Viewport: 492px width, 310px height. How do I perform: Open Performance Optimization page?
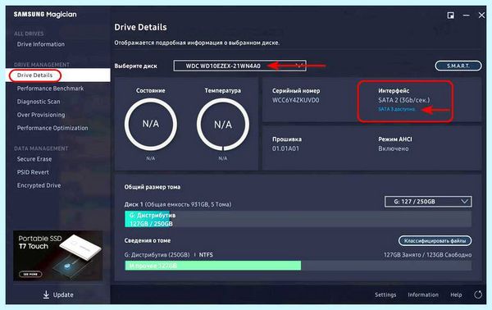tap(52, 128)
